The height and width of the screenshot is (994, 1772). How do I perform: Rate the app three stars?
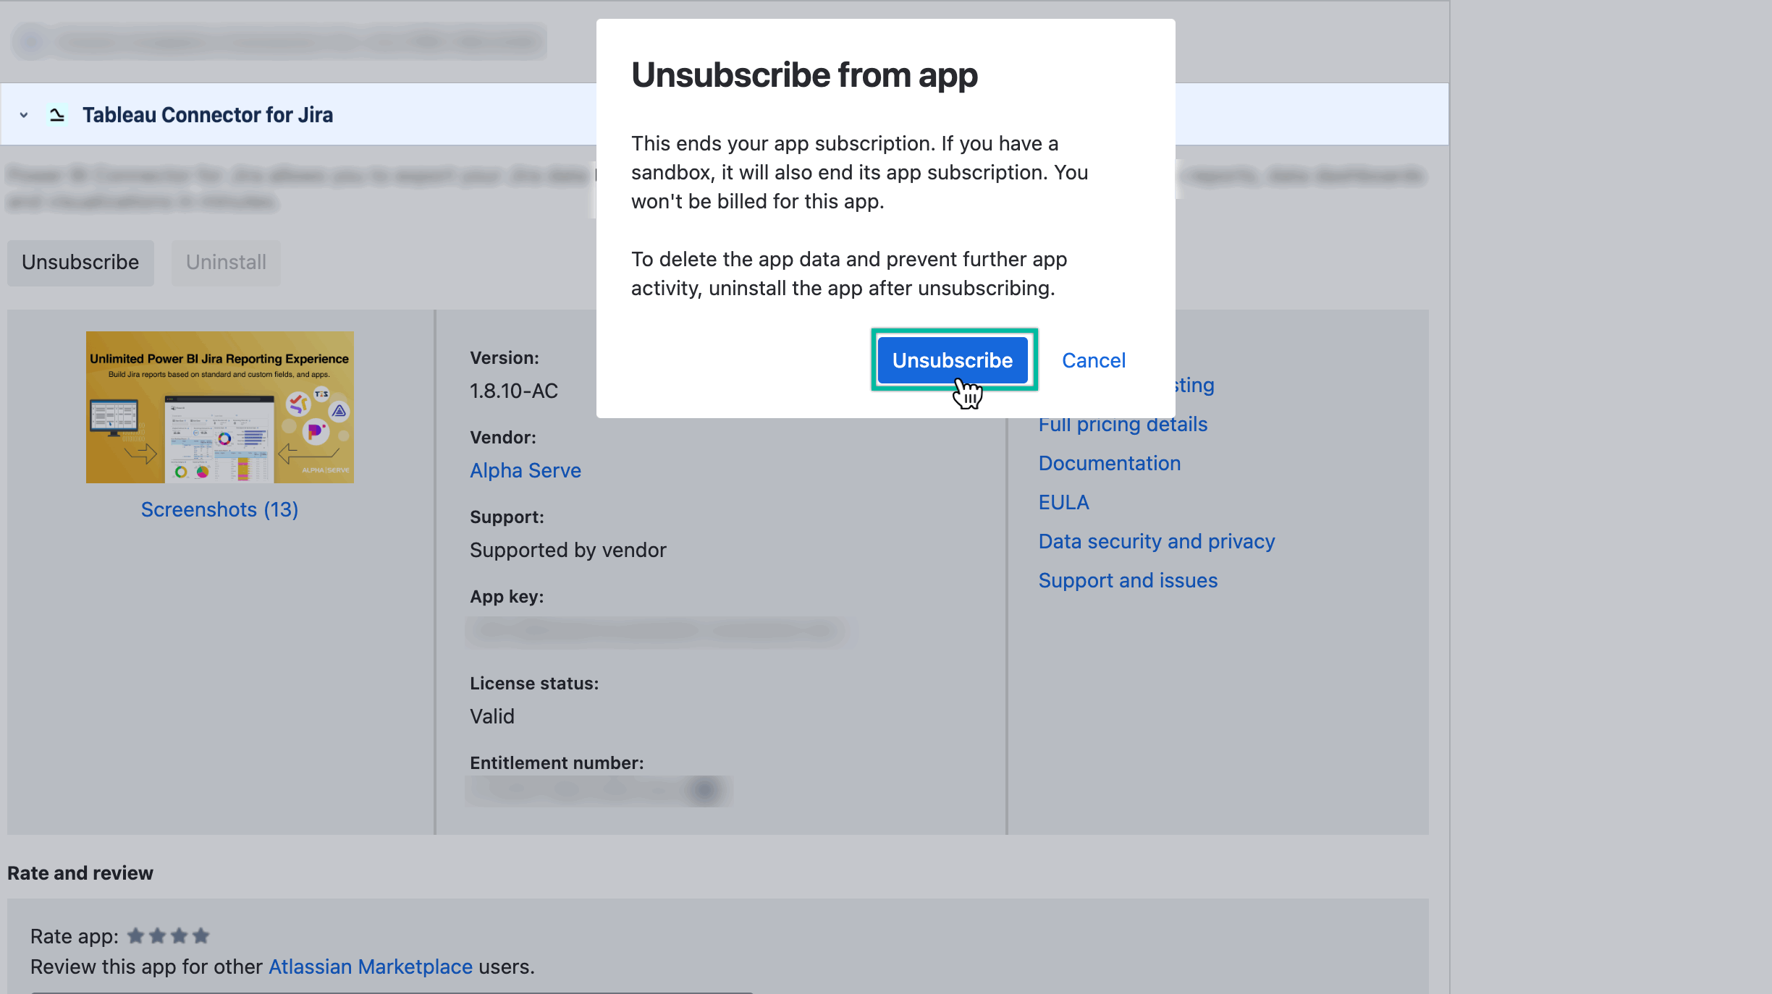pyautogui.click(x=180, y=935)
